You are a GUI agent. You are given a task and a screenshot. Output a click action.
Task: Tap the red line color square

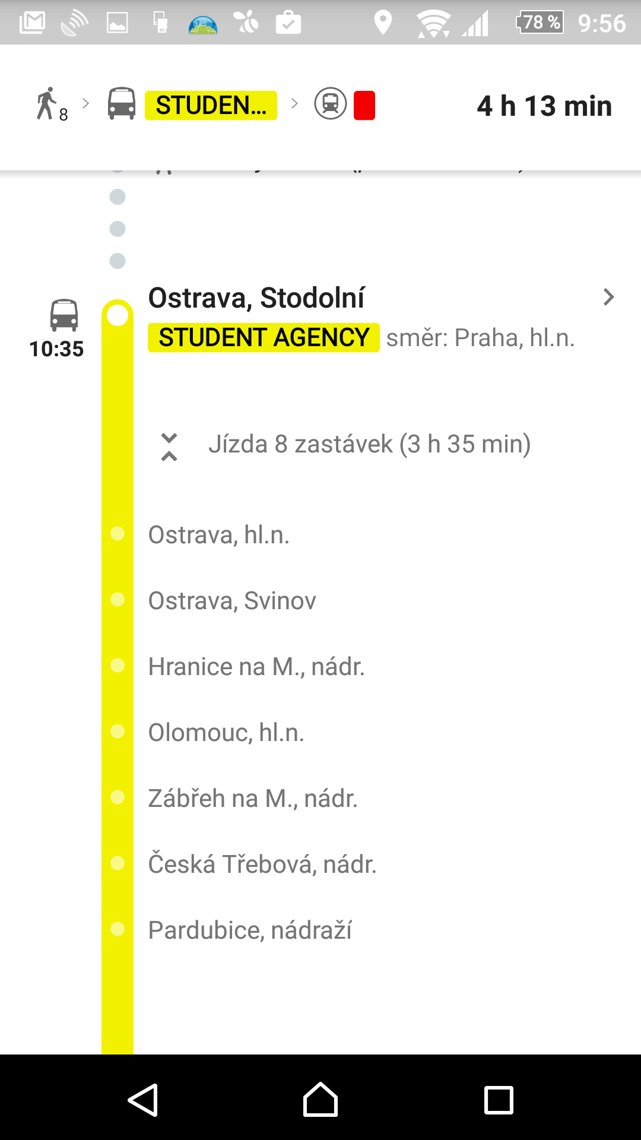point(364,106)
